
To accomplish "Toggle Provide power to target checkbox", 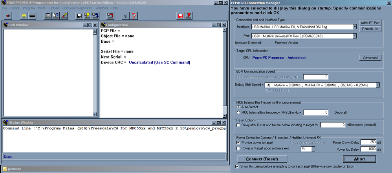I will tap(238, 142).
